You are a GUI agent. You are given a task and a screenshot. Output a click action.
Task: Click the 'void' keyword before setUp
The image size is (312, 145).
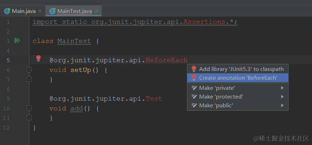[58, 70]
